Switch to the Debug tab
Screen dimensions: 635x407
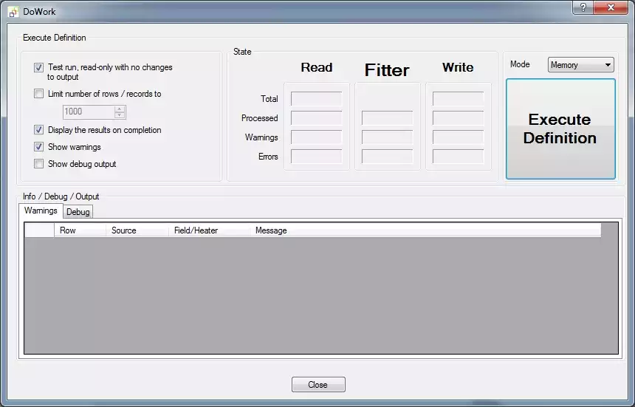(x=78, y=212)
